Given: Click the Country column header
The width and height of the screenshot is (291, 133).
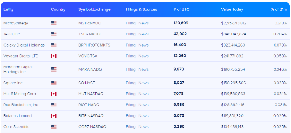Looking at the screenshot, I should point(58,9).
